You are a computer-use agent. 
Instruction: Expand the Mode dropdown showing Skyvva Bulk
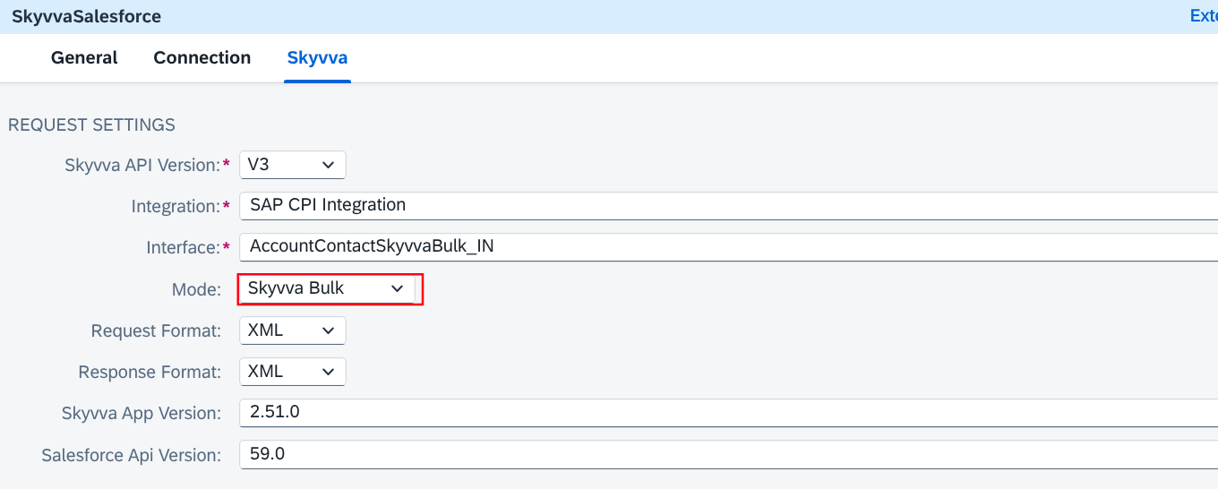tap(326, 288)
